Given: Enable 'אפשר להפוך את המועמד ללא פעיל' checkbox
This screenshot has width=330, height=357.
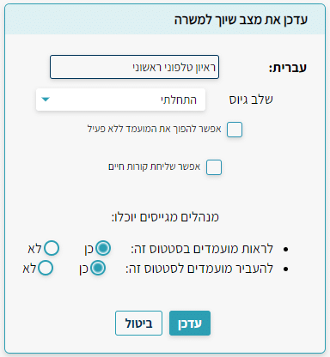Looking at the screenshot, I should pyautogui.click(x=235, y=130).
